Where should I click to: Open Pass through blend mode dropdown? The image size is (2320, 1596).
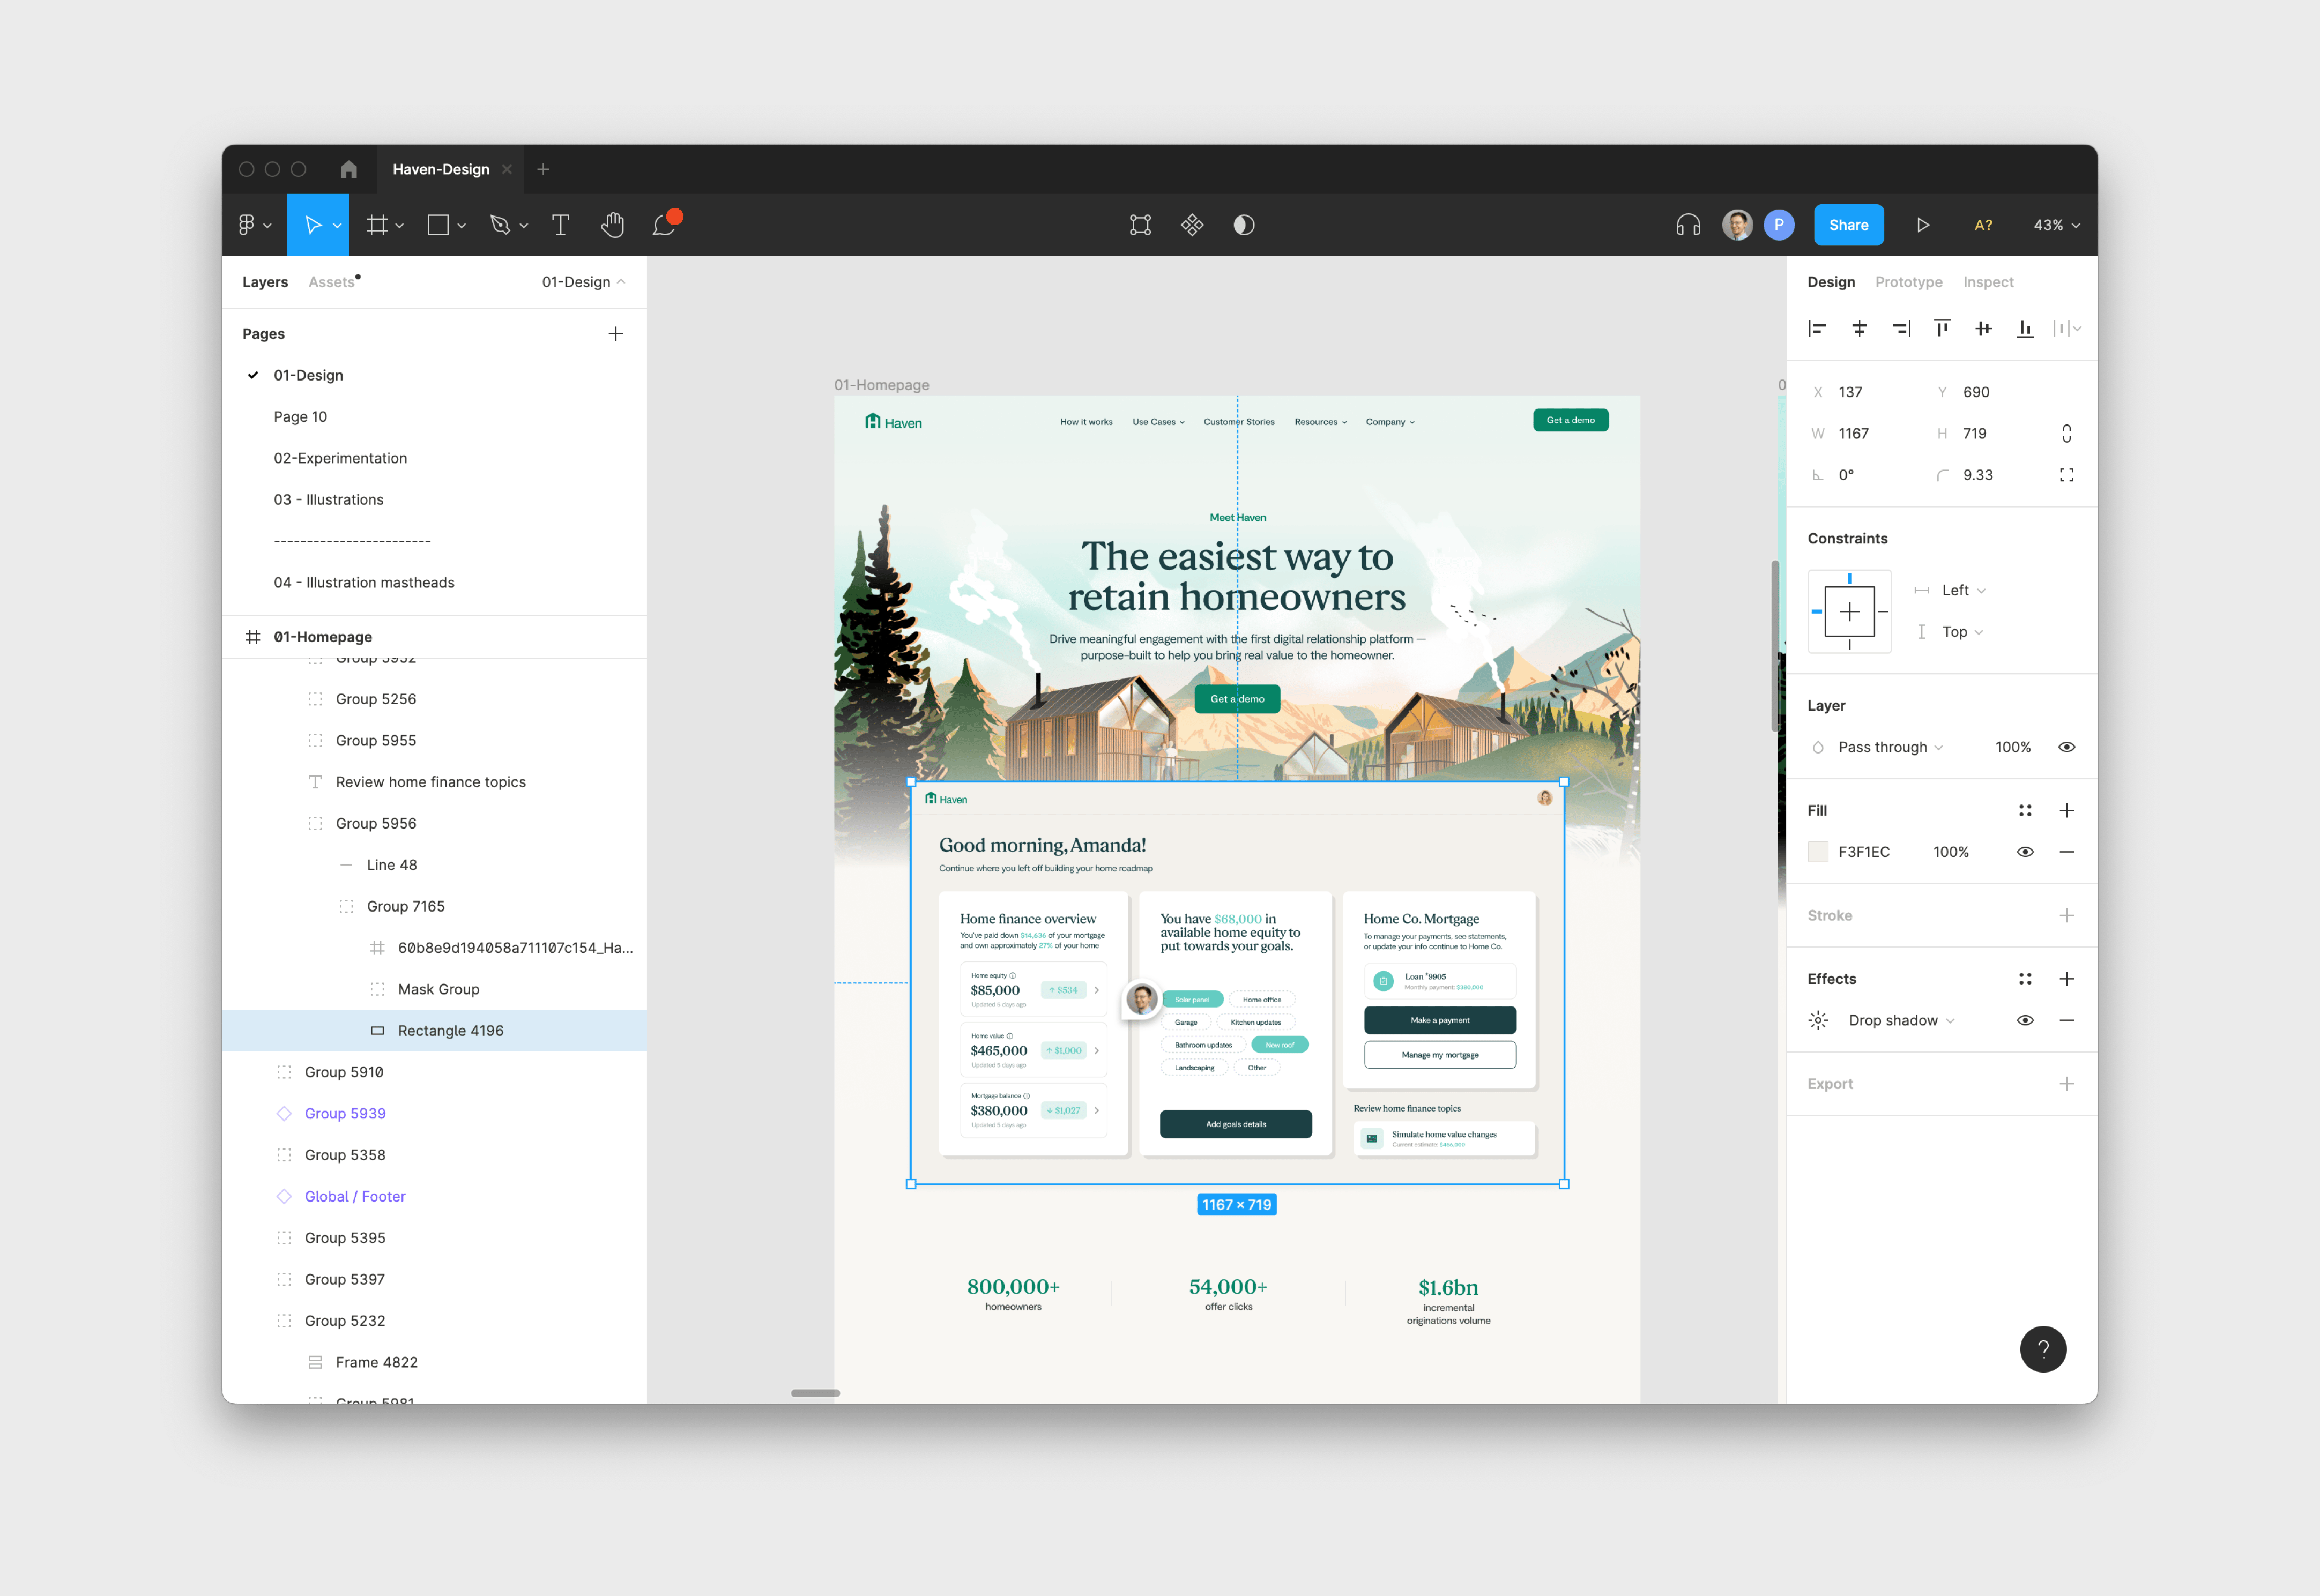click(x=1890, y=747)
